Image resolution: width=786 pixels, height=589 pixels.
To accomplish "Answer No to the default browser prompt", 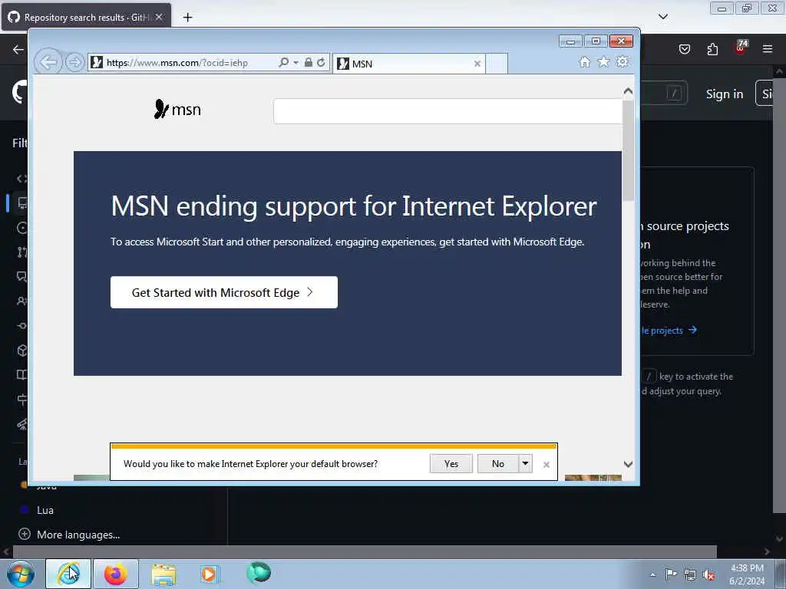I will 497,464.
